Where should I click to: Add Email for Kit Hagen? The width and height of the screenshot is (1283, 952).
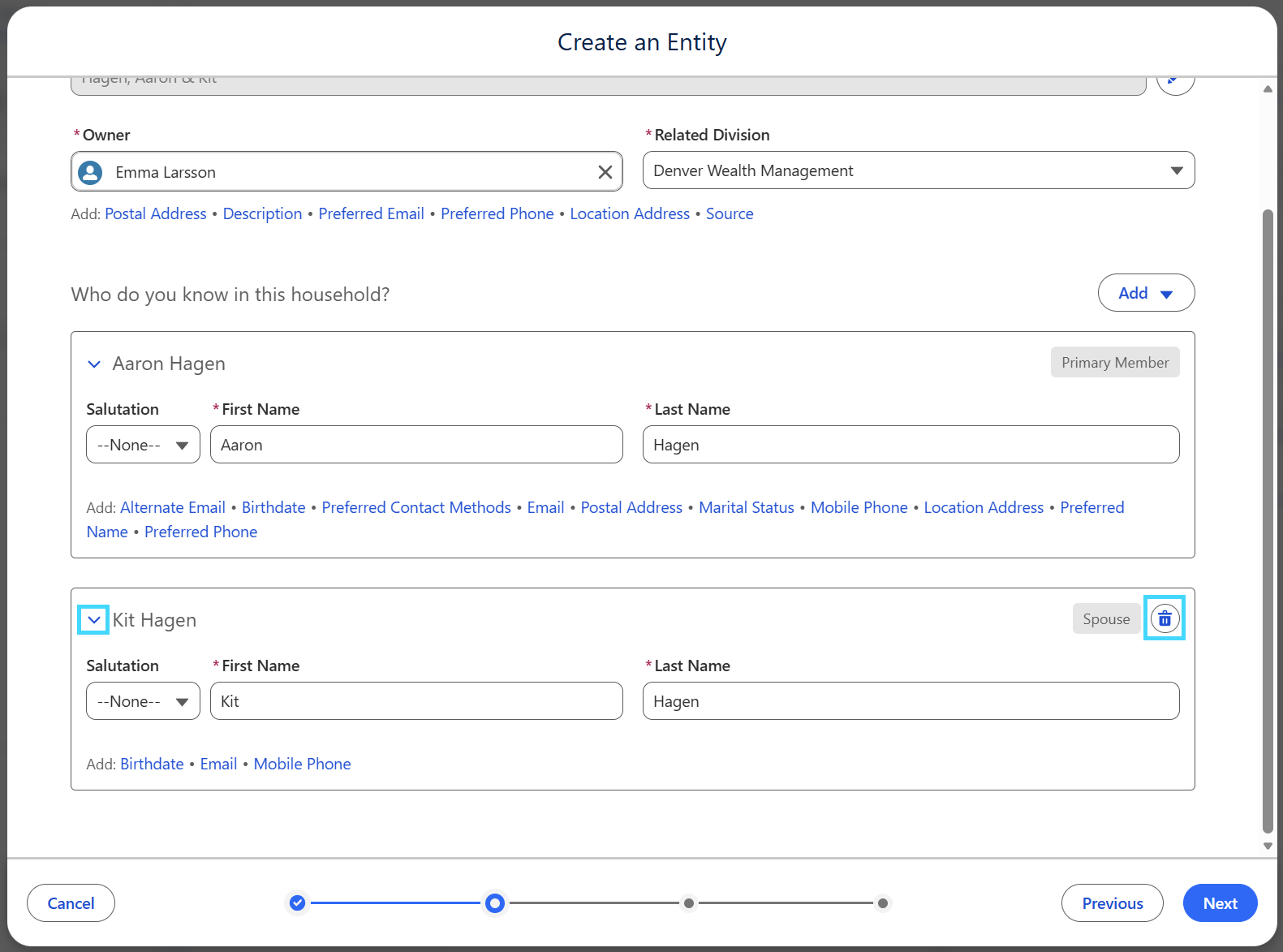tap(218, 764)
